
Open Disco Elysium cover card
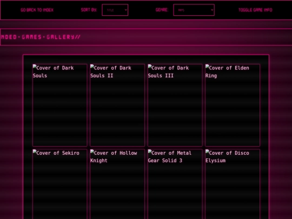tap(233, 184)
